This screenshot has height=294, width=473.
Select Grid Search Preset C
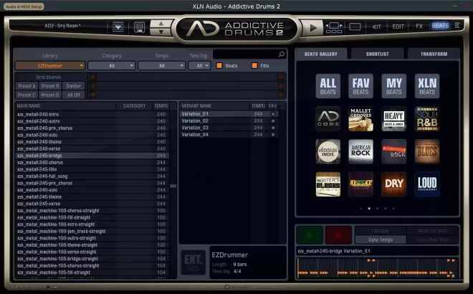27,95
